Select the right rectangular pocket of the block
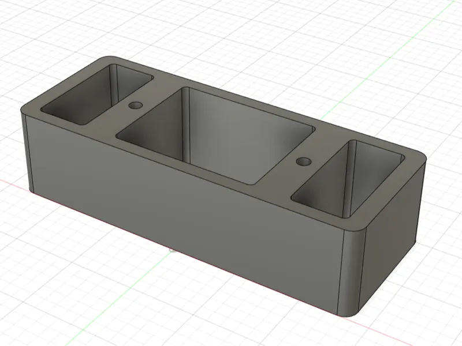462x346 pixels. (x=349, y=179)
